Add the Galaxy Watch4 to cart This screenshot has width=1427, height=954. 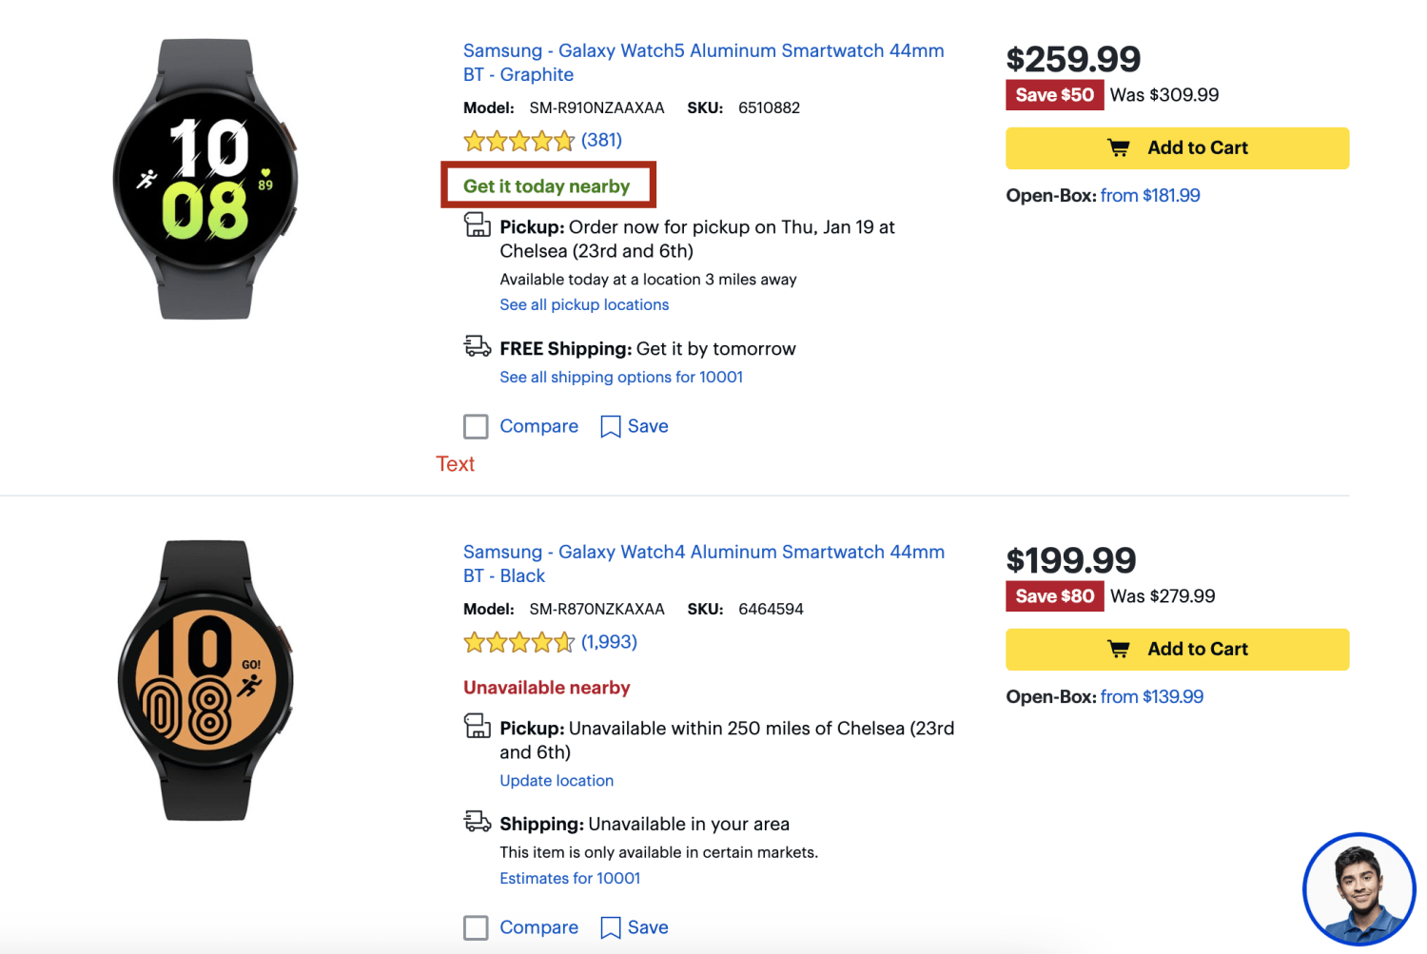coord(1177,649)
